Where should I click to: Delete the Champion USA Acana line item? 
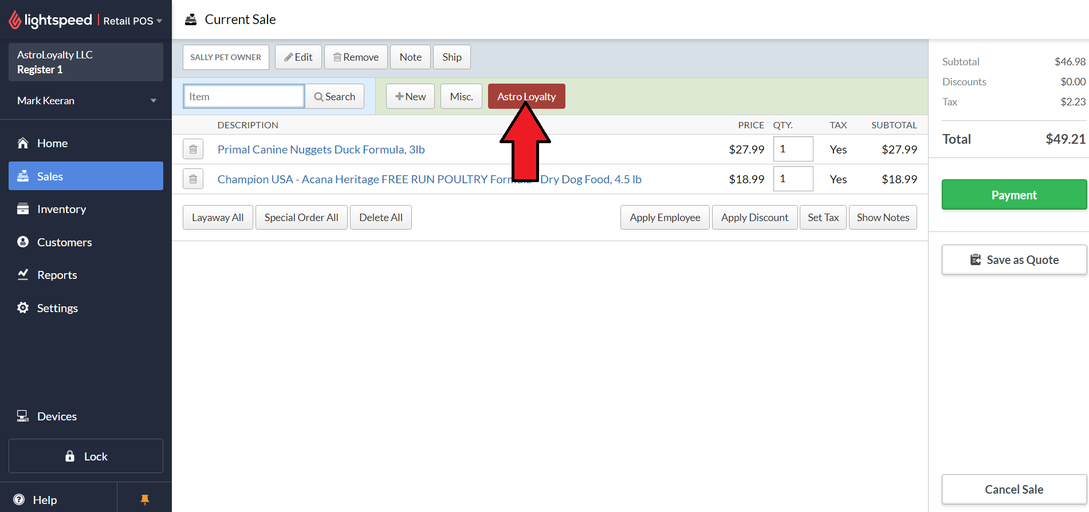tap(193, 179)
